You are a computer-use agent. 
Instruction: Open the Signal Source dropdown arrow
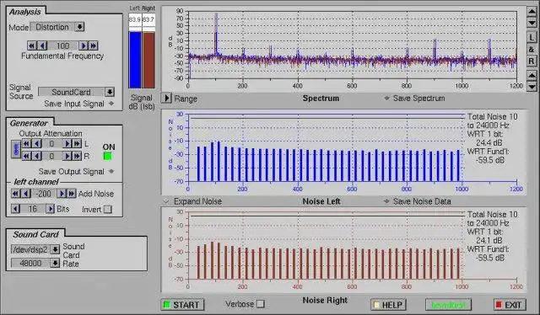[x=110, y=92]
